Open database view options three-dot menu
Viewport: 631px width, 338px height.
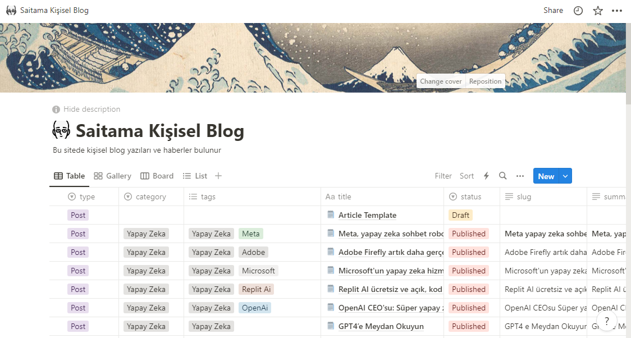(520, 176)
